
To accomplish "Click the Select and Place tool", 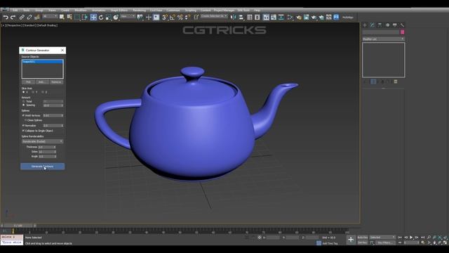I will pos(116,18).
